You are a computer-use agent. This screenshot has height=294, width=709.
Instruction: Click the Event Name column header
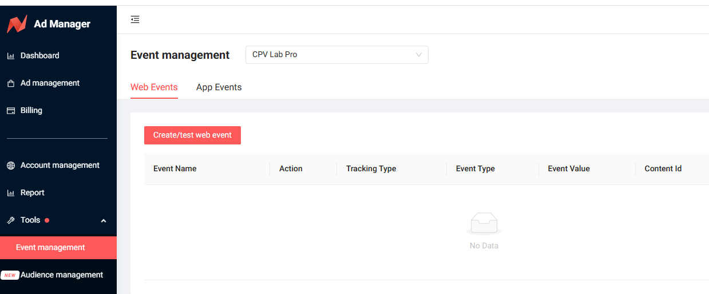175,169
